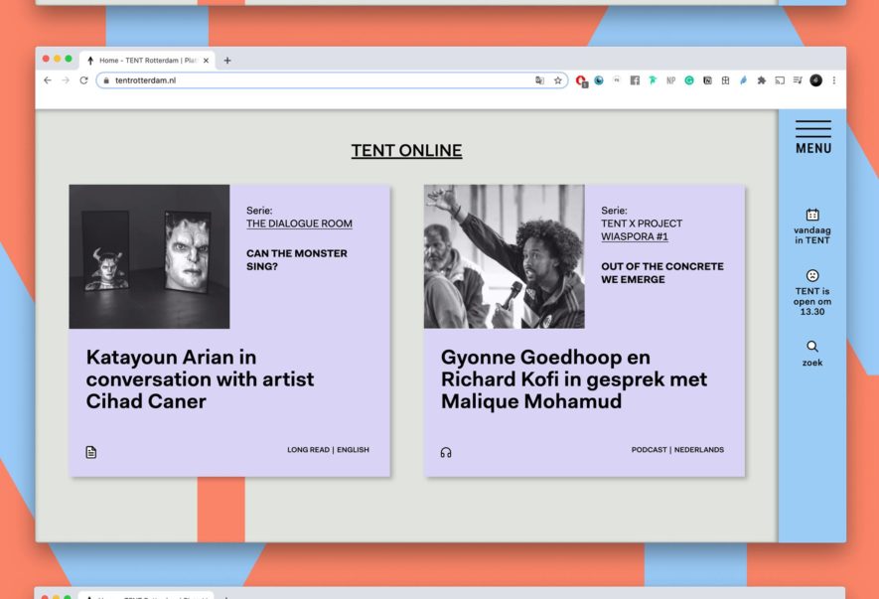Viewport: 879px width, 599px height.
Task: Click the NP extension icon
Action: click(x=670, y=80)
